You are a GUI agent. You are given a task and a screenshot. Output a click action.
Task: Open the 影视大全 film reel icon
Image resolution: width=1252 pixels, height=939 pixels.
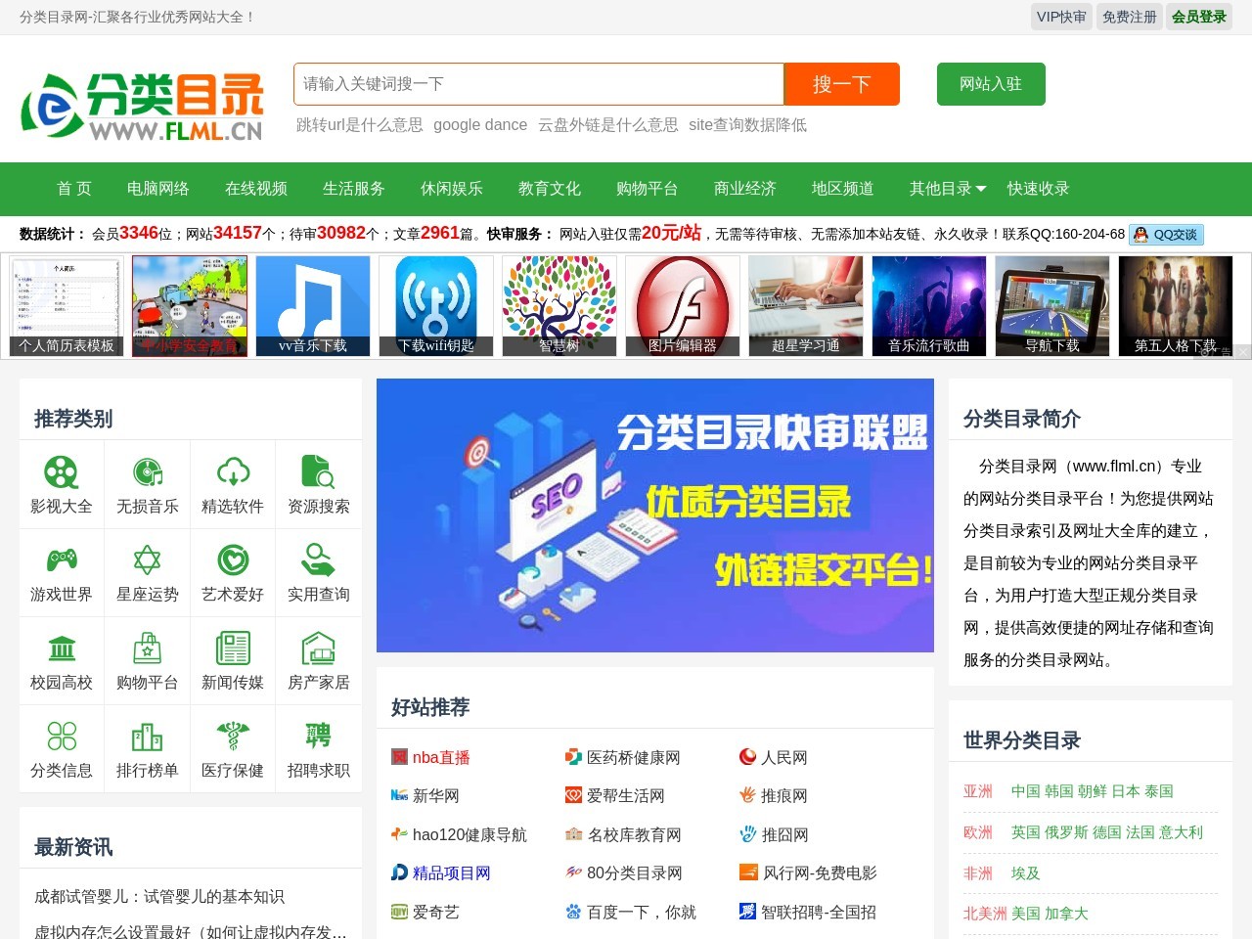[x=61, y=472]
